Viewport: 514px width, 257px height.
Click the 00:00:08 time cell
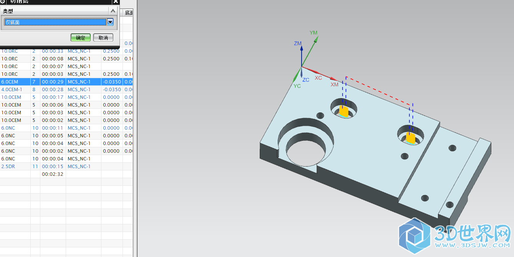[53, 58]
